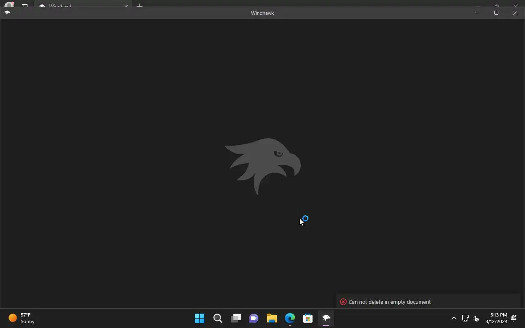Close the Windhawk window
The width and height of the screenshot is (525, 328).
click(515, 13)
